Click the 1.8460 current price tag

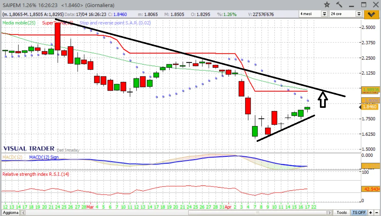click(x=370, y=107)
